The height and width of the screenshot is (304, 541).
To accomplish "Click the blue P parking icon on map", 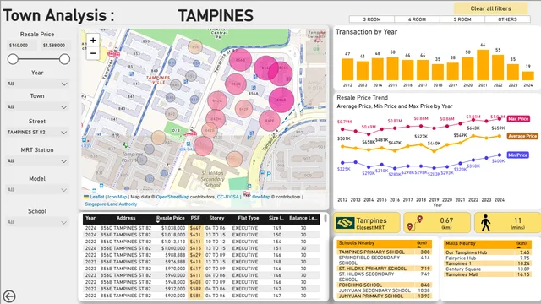I will click(x=269, y=175).
